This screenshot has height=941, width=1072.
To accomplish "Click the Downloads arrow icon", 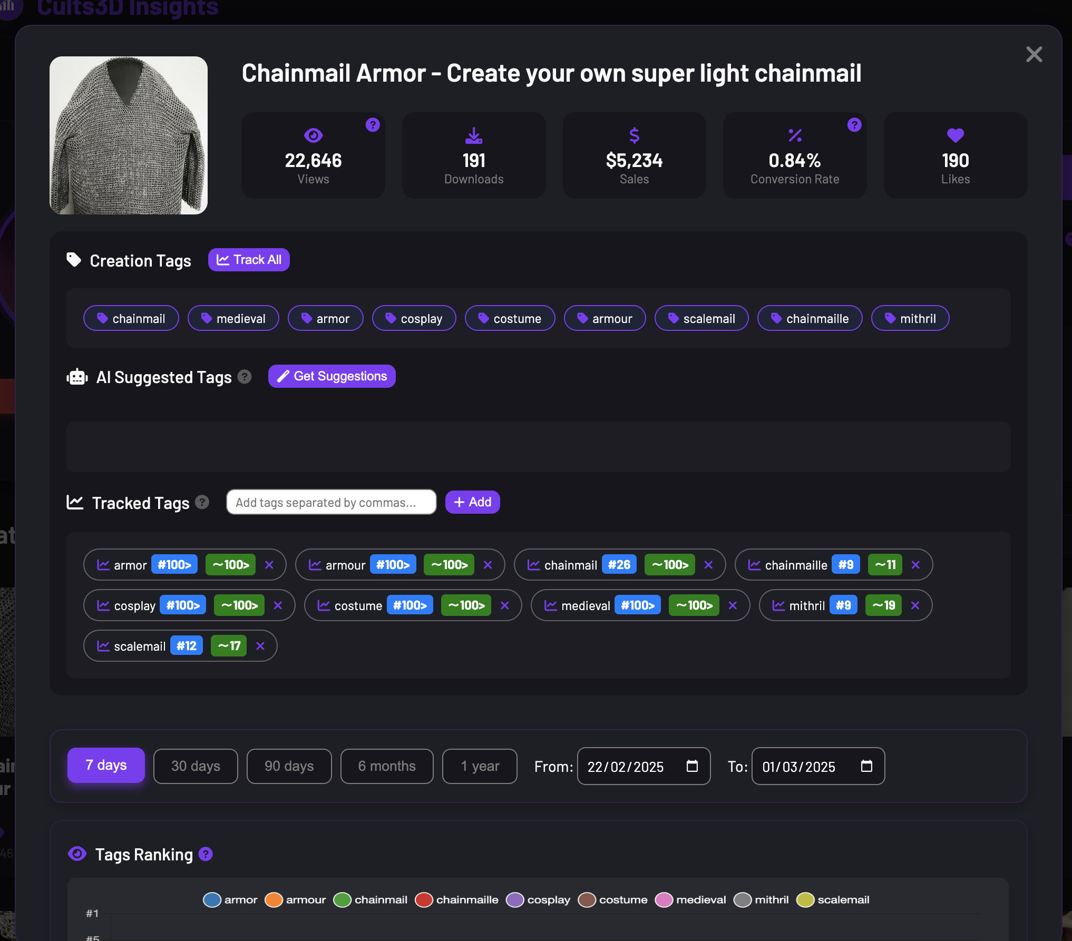I will [474, 135].
